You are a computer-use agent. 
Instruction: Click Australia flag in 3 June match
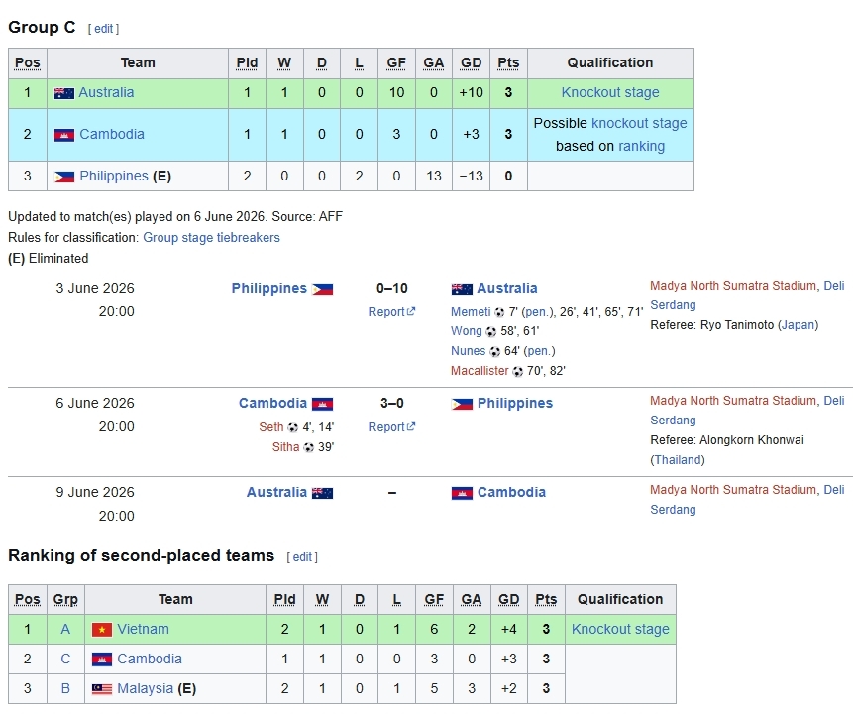(462, 289)
